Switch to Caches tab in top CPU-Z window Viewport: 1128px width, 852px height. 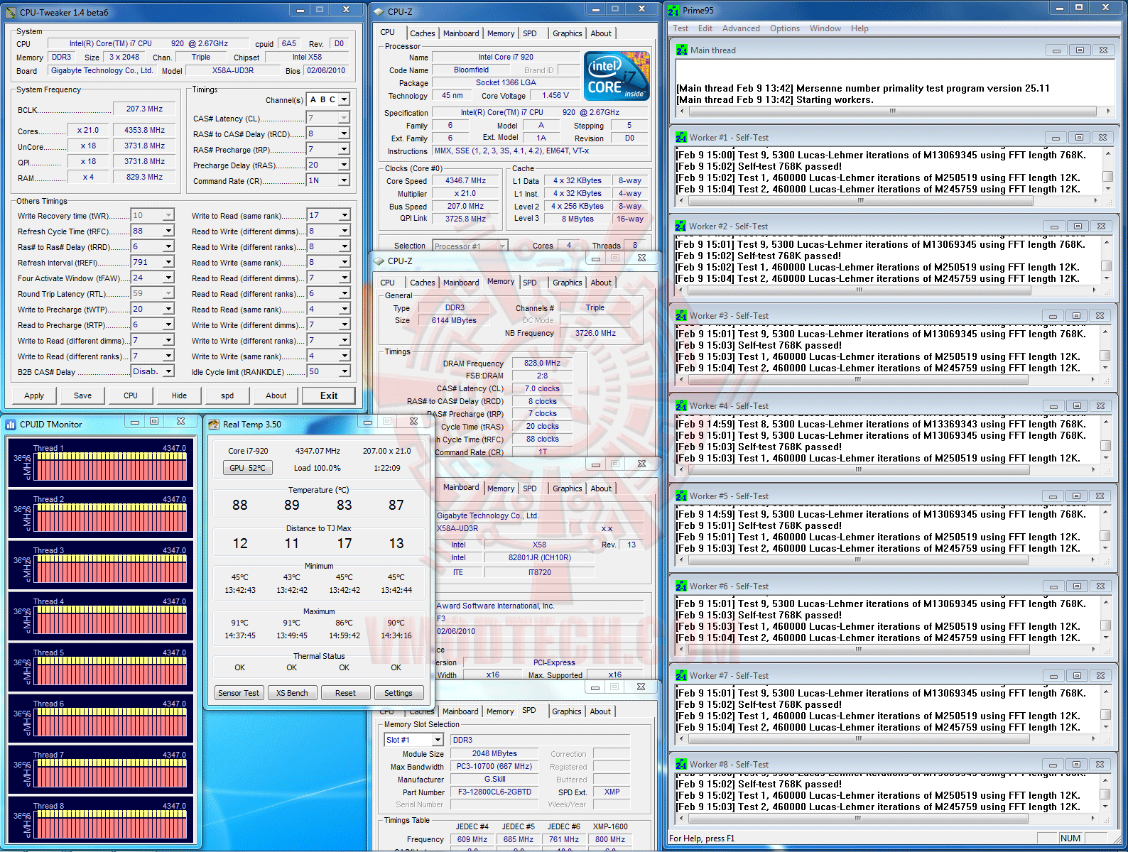(x=422, y=33)
